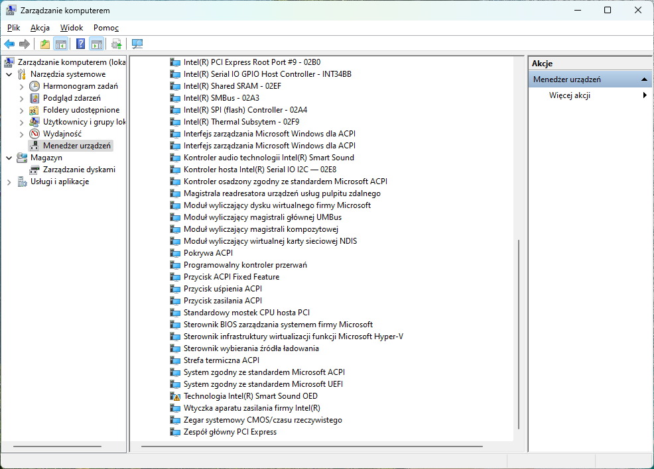
Task: Click the Zarządzanie komputerem root node icon
Action: [x=9, y=62]
